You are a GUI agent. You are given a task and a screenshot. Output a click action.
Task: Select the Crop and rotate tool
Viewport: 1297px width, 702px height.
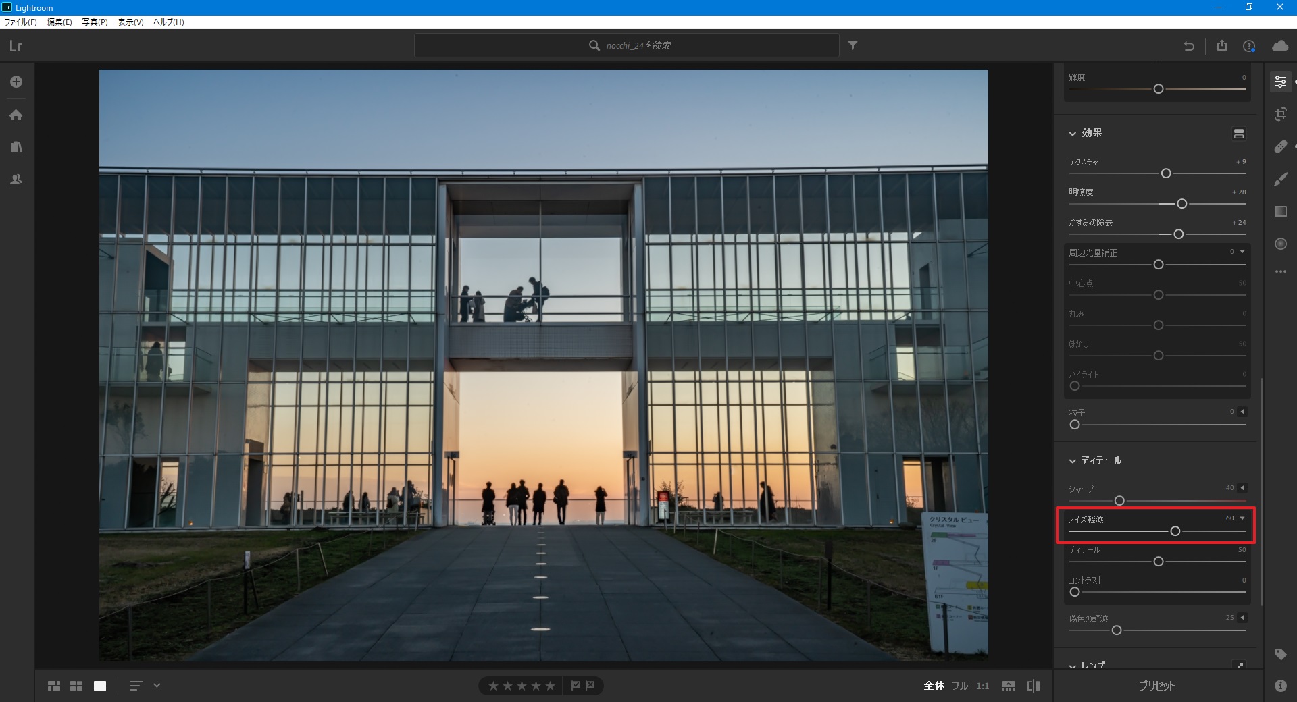[1280, 114]
